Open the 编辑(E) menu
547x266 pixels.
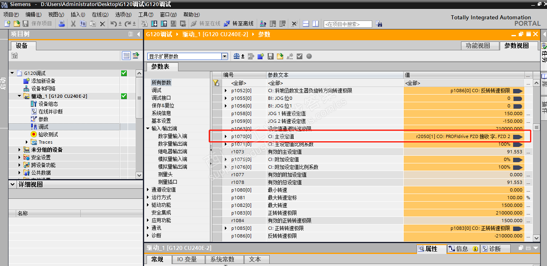pyautogui.click(x=34, y=14)
